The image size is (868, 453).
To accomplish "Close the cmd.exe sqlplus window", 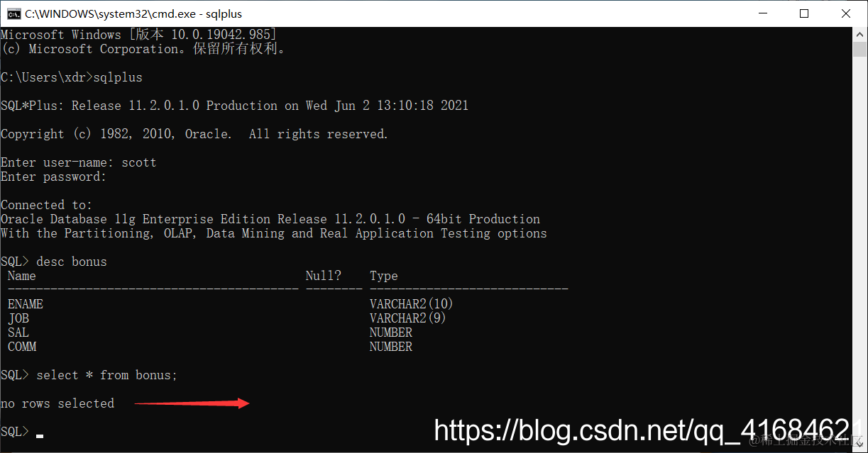I will (846, 13).
